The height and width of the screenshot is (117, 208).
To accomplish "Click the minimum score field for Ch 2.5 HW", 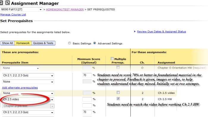I will click(87, 99).
